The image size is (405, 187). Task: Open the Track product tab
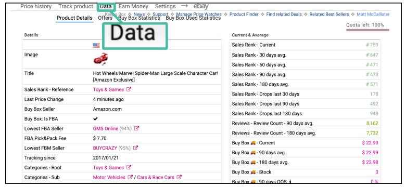(x=75, y=6)
